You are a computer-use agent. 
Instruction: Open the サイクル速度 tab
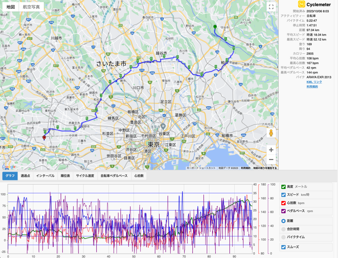point(85,176)
